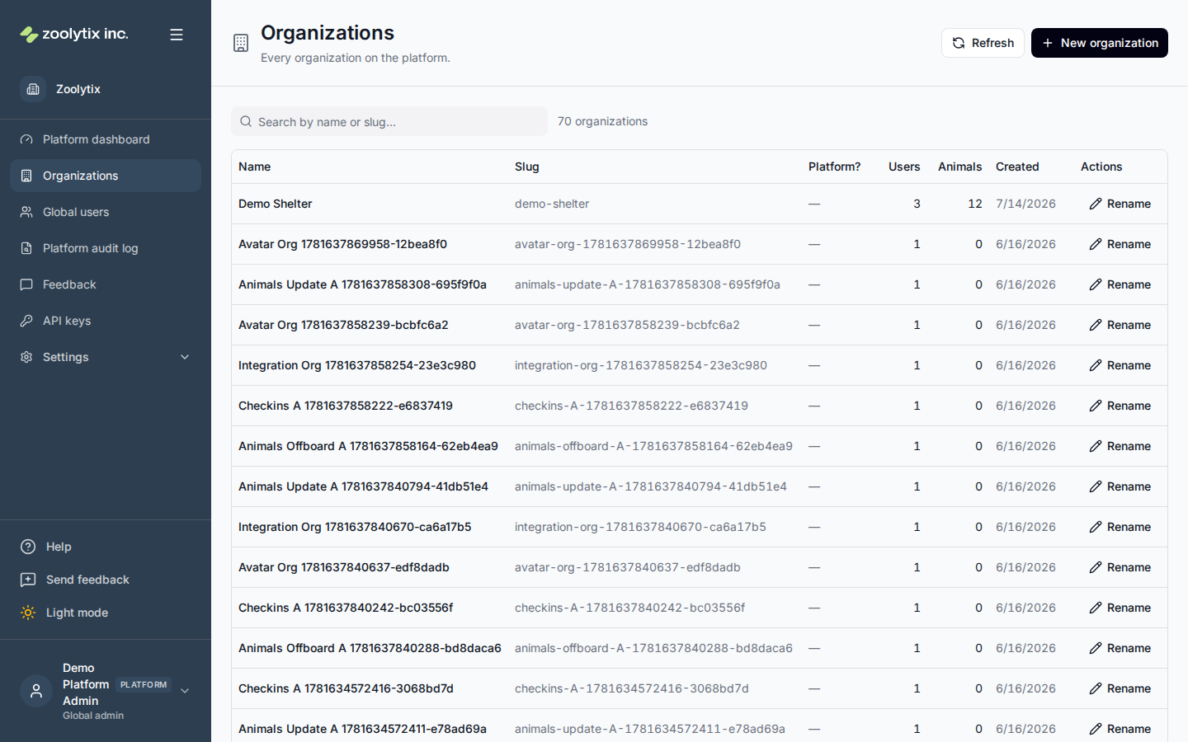Click the Name column header
This screenshot has width=1188, height=742.
tap(254, 167)
